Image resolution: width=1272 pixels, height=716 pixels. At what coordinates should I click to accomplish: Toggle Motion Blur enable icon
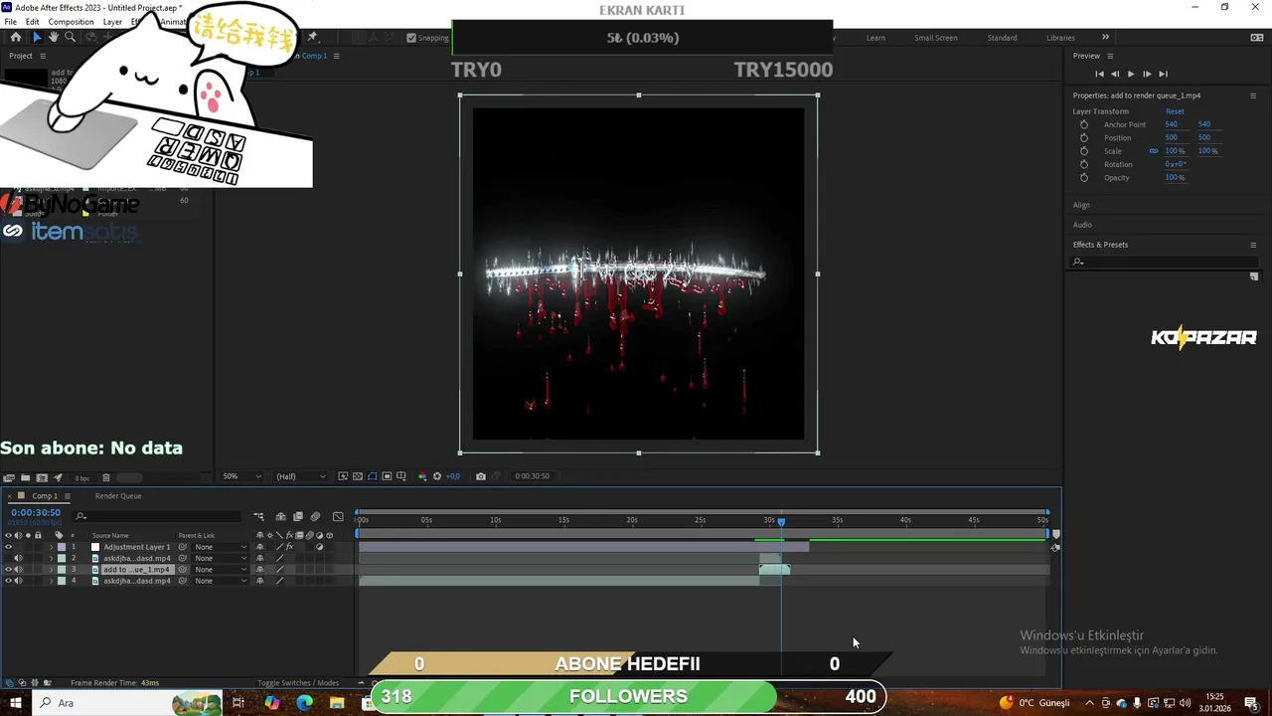[315, 517]
